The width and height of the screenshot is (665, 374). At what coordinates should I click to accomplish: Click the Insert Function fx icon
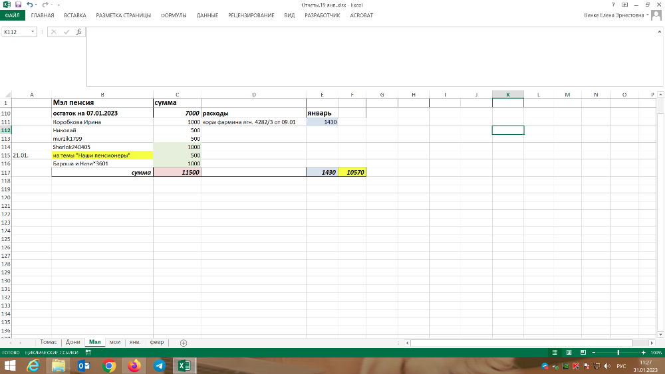pos(78,32)
